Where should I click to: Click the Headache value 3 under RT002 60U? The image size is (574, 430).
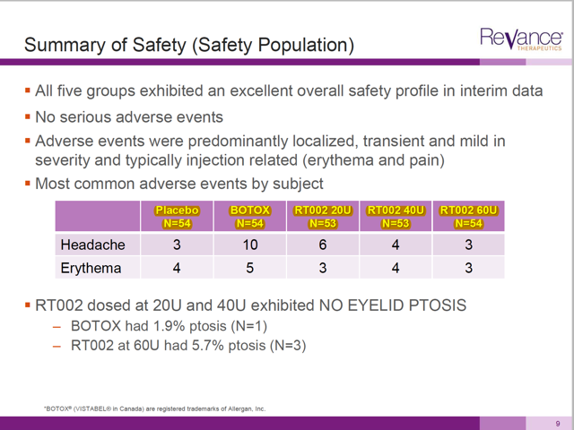pyautogui.click(x=468, y=245)
